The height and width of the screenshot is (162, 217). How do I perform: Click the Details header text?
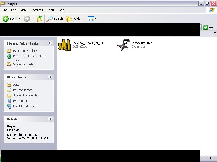coord(12,119)
